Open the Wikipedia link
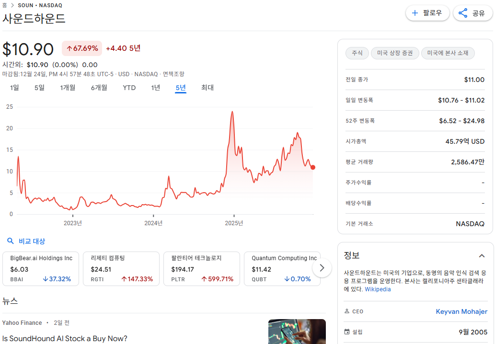This screenshot has height=344, width=495. (x=378, y=289)
